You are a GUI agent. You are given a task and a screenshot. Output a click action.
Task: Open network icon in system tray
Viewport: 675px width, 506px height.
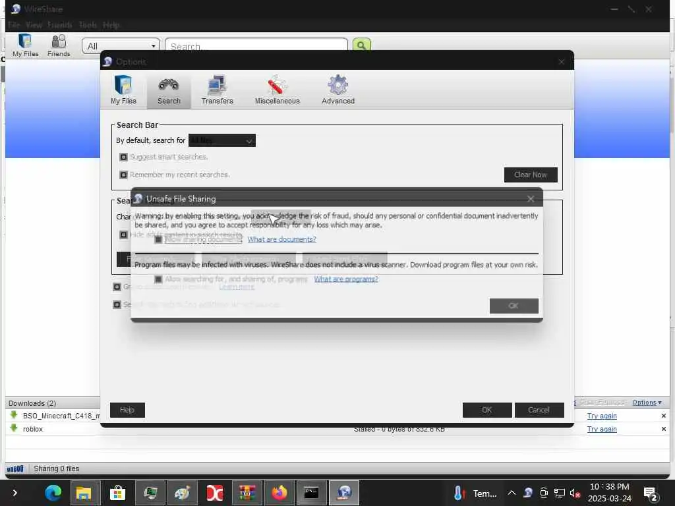[559, 493]
